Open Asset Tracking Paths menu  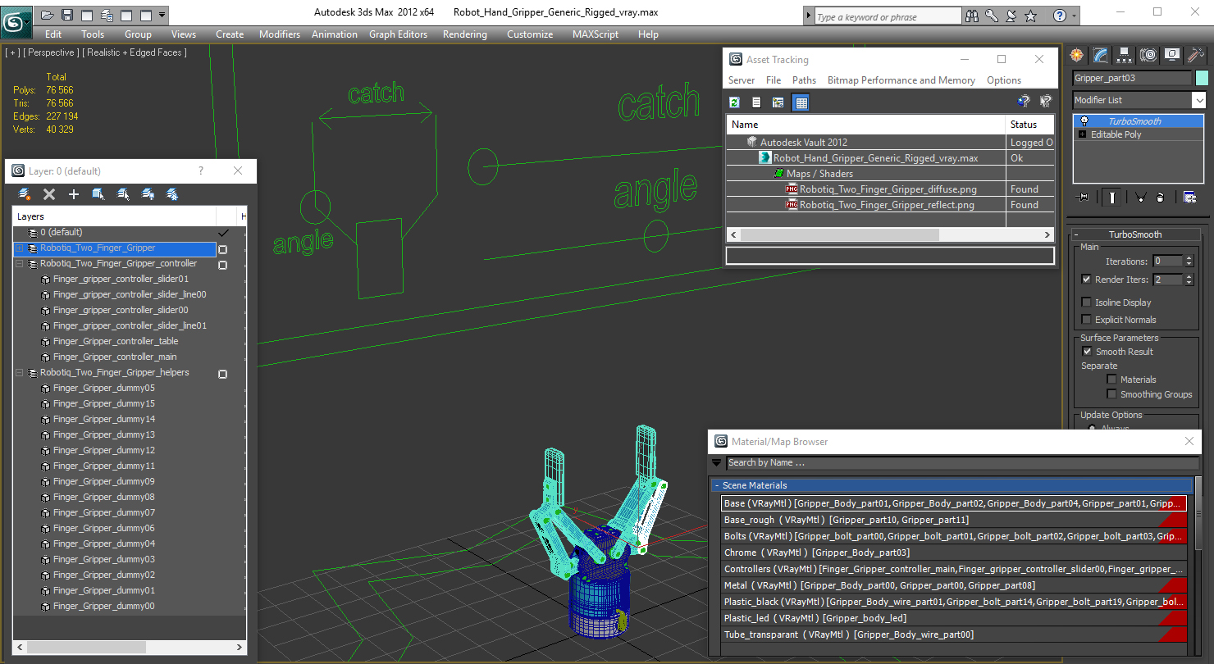click(804, 80)
